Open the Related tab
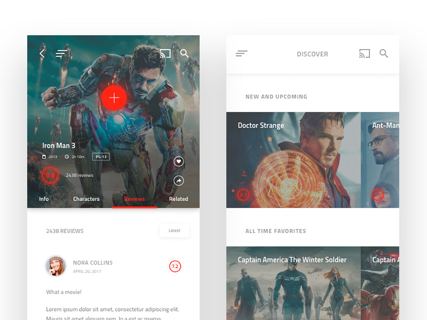The height and width of the screenshot is (320, 427). [x=179, y=199]
